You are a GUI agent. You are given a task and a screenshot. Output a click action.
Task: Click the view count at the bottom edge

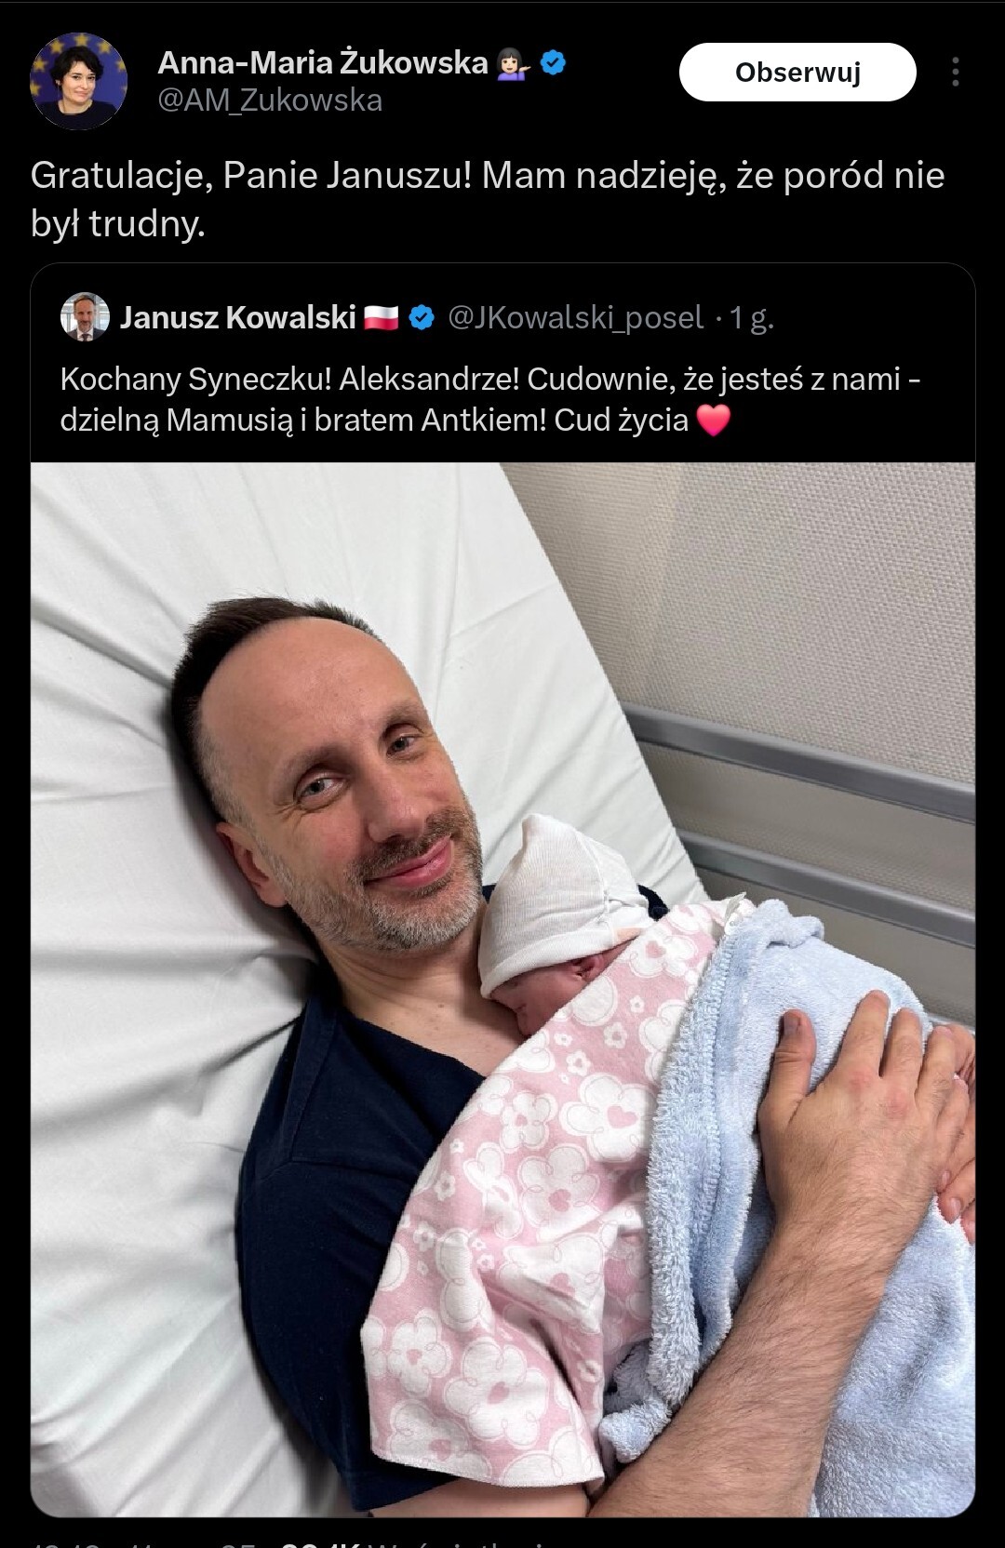(x=321, y=1542)
